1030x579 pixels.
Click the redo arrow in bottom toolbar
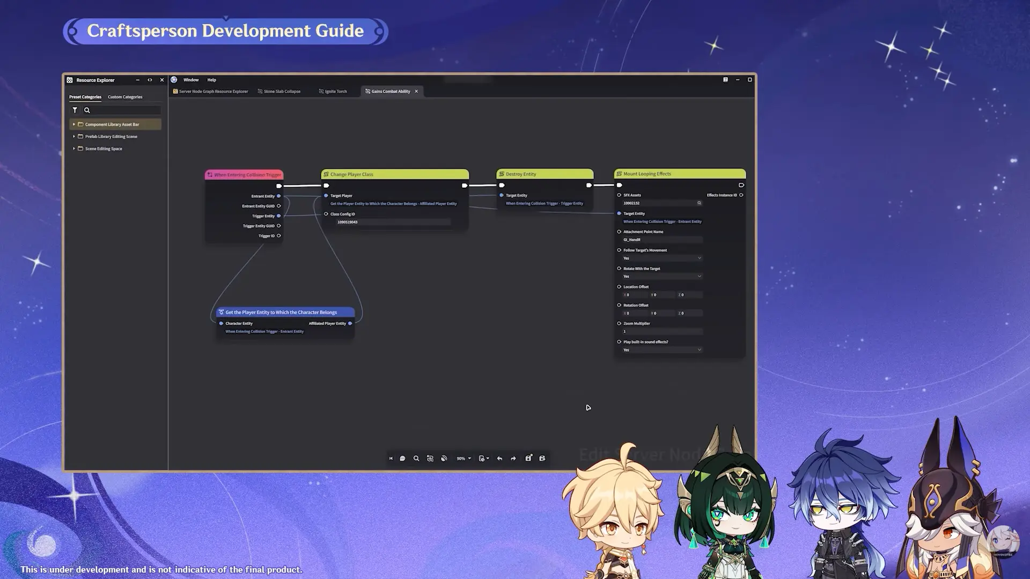[513, 458]
